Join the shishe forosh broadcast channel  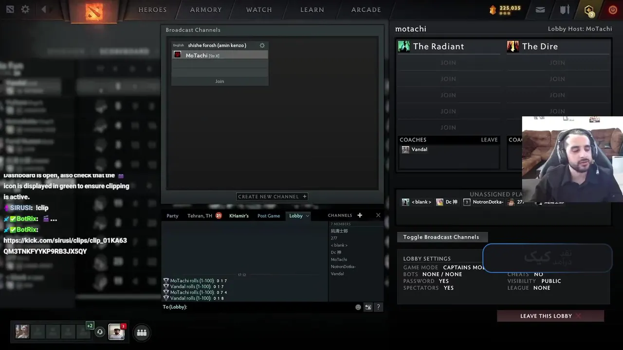(x=220, y=81)
